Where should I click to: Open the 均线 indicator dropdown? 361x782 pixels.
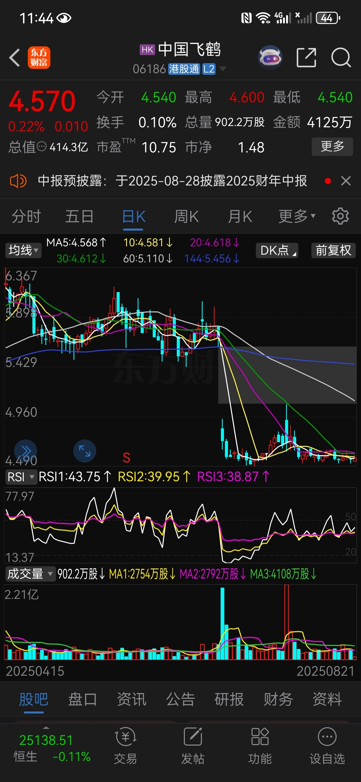[23, 250]
